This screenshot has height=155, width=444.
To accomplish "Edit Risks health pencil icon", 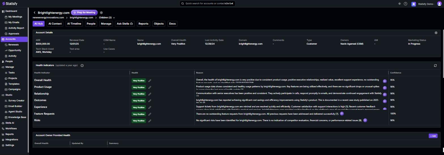I will tap(150, 121).
